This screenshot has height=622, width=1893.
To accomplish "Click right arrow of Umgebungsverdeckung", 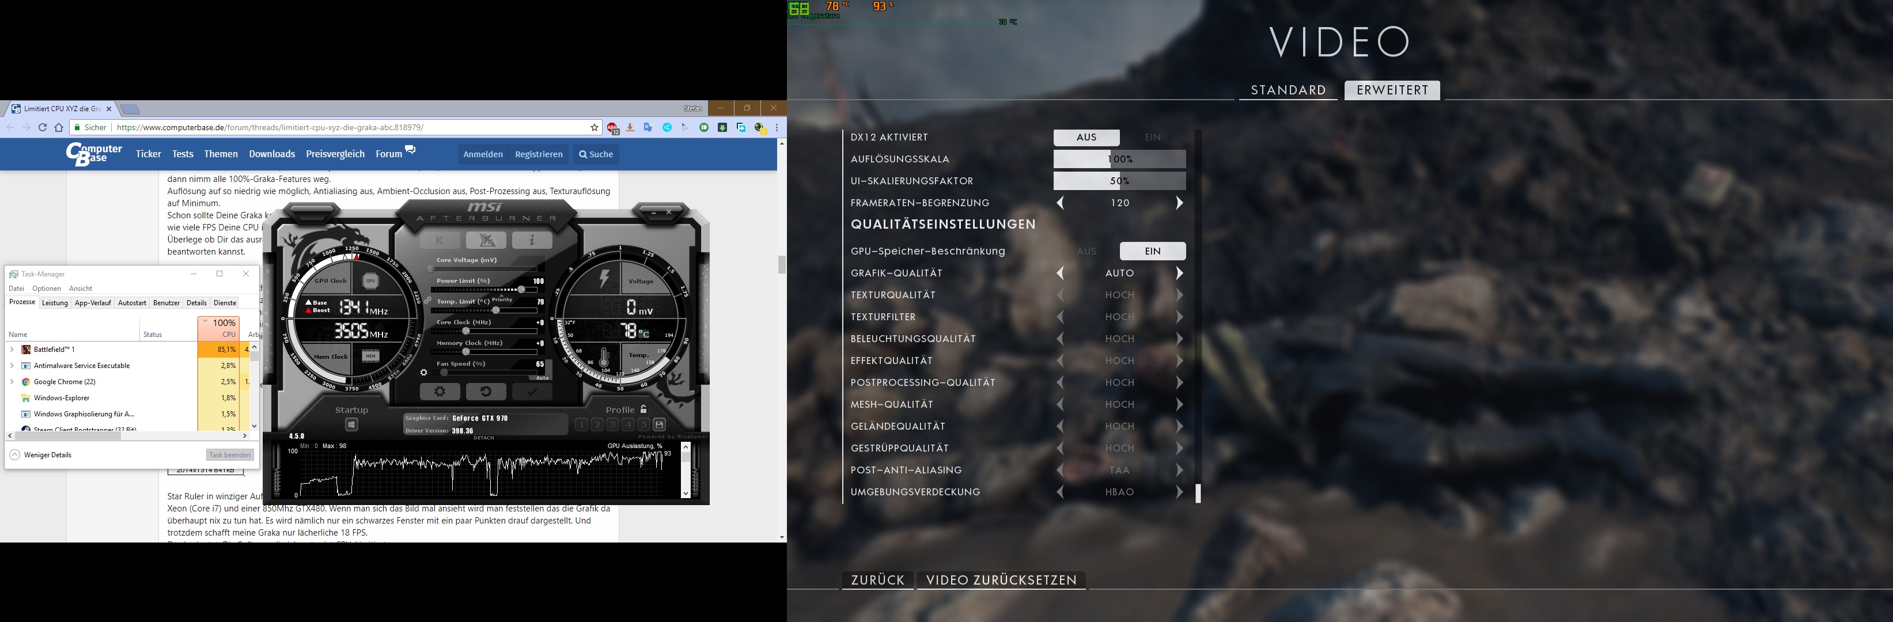I will click(x=1179, y=492).
